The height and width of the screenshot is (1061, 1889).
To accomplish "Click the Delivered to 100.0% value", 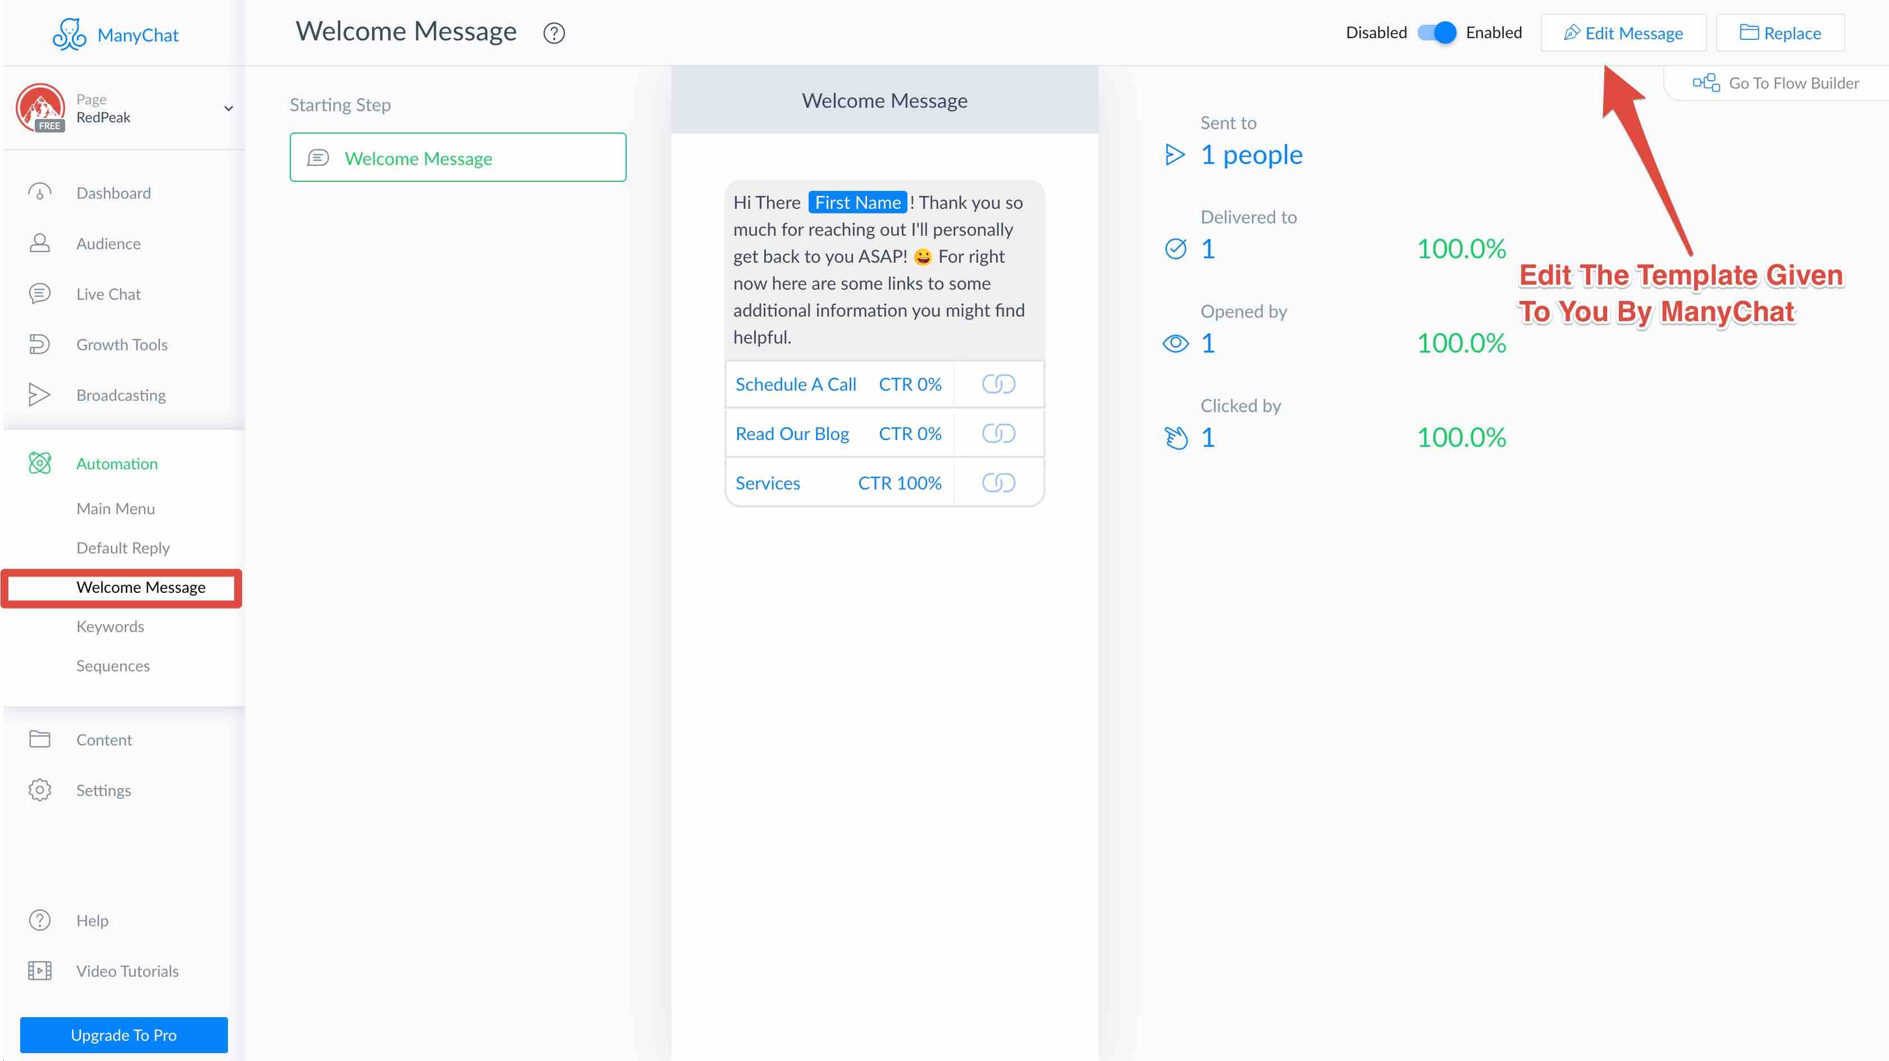I will [1462, 249].
